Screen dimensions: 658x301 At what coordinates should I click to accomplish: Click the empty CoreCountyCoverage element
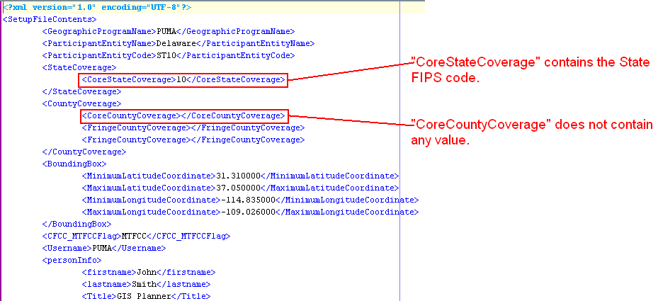click(183, 115)
